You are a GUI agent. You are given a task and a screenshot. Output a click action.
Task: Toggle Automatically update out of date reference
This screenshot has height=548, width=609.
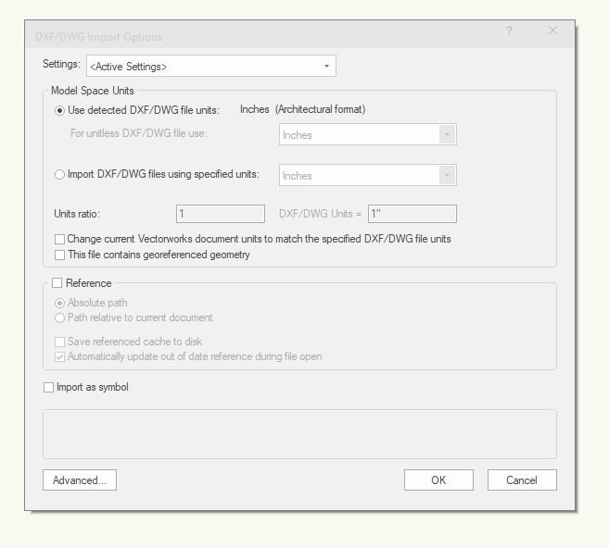60,356
